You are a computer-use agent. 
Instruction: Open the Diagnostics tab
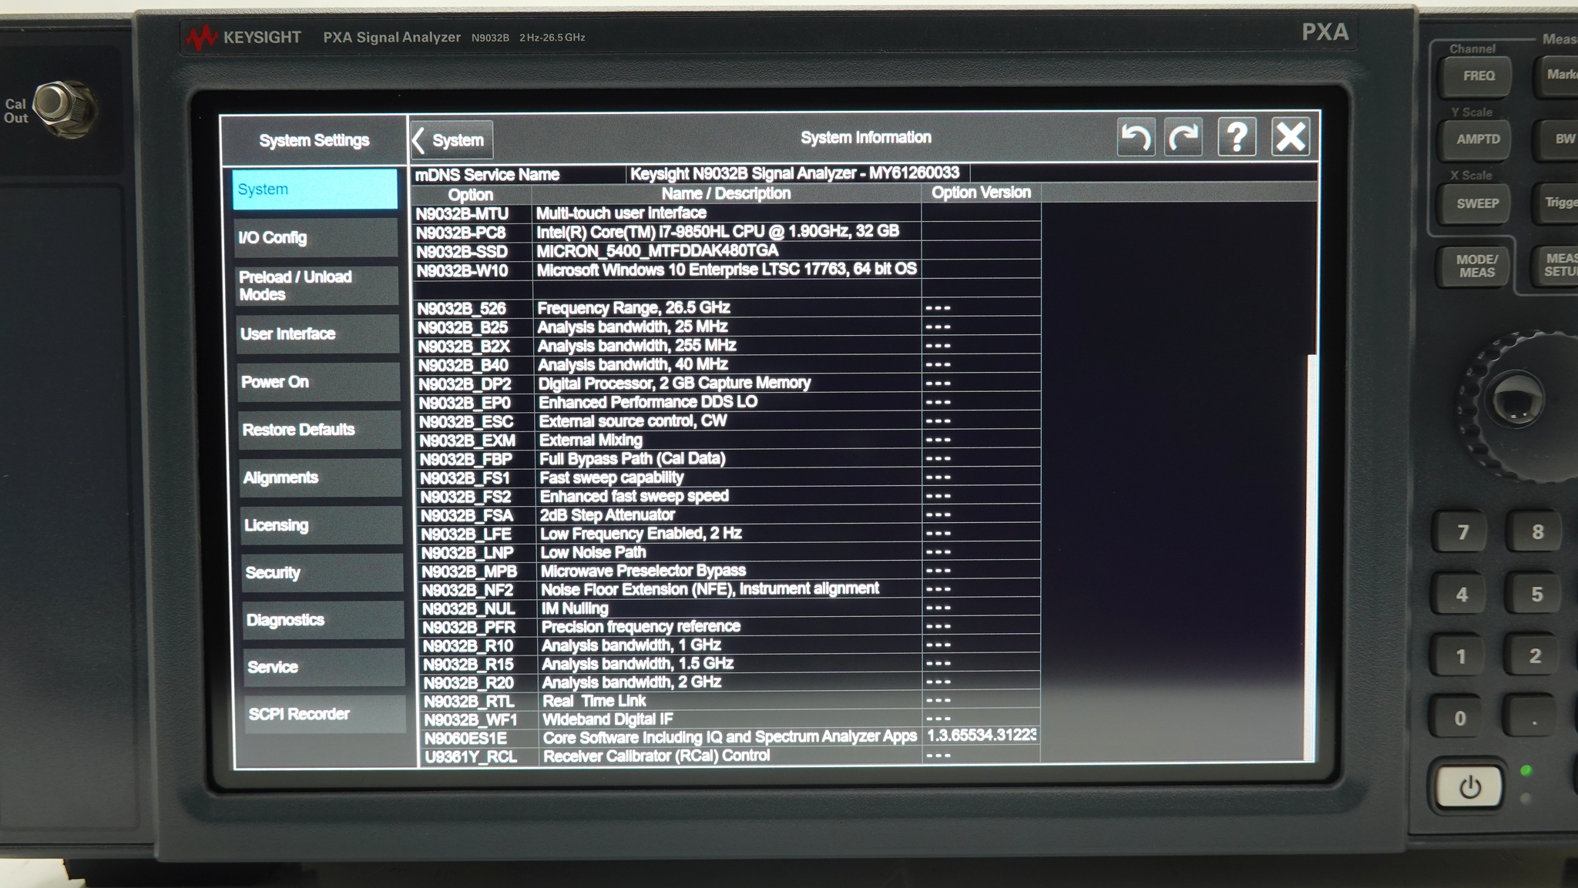(323, 620)
